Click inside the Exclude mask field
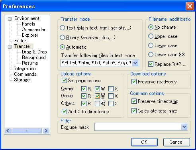This screenshot has width=196, height=150. coord(138,127)
